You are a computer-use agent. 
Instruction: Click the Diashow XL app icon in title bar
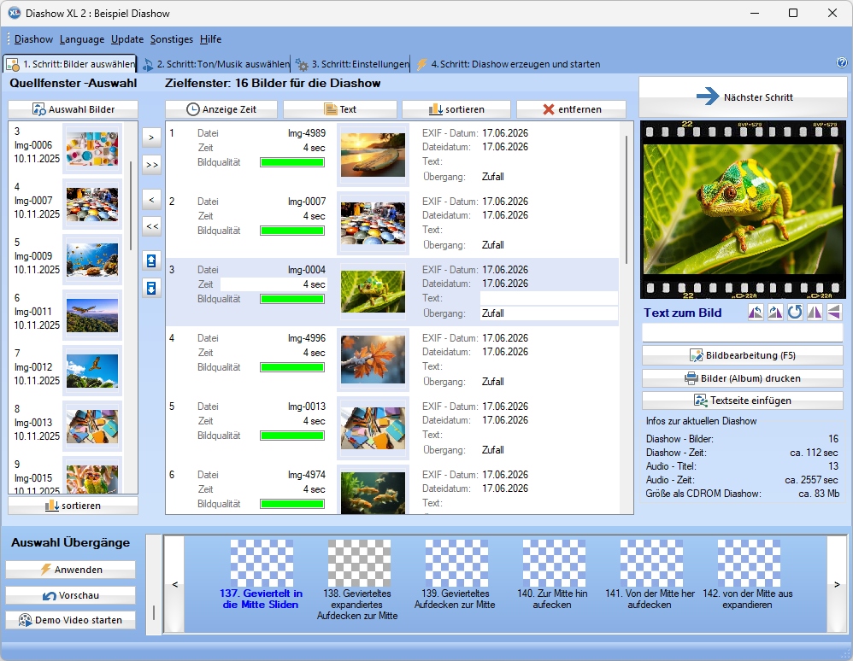coord(15,13)
